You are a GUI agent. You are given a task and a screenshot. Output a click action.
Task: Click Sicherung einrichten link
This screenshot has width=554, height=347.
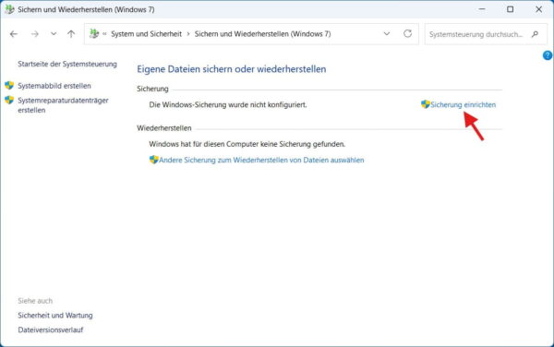point(463,104)
